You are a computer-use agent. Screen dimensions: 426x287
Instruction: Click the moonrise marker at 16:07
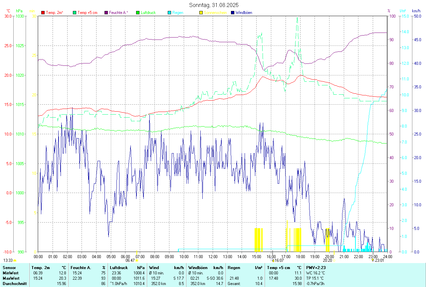click(x=273, y=261)
